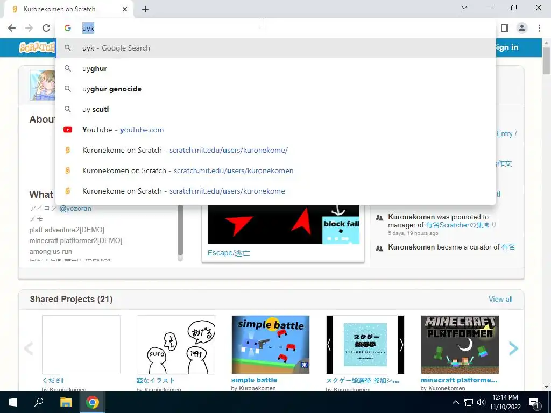Click the 'What I'm working on' scrollbar
This screenshot has height=413, width=551.
coord(180,232)
